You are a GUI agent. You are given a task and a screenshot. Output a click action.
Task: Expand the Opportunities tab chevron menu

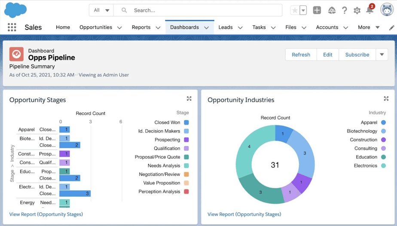[x=119, y=27]
